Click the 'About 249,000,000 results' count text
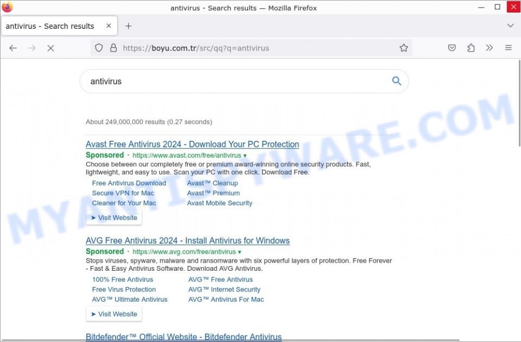 point(149,122)
